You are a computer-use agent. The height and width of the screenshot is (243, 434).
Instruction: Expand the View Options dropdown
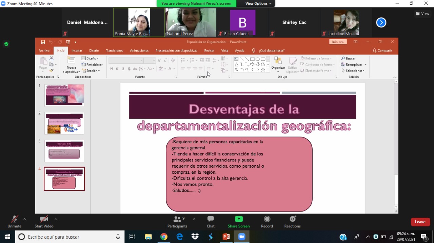coord(258,3)
